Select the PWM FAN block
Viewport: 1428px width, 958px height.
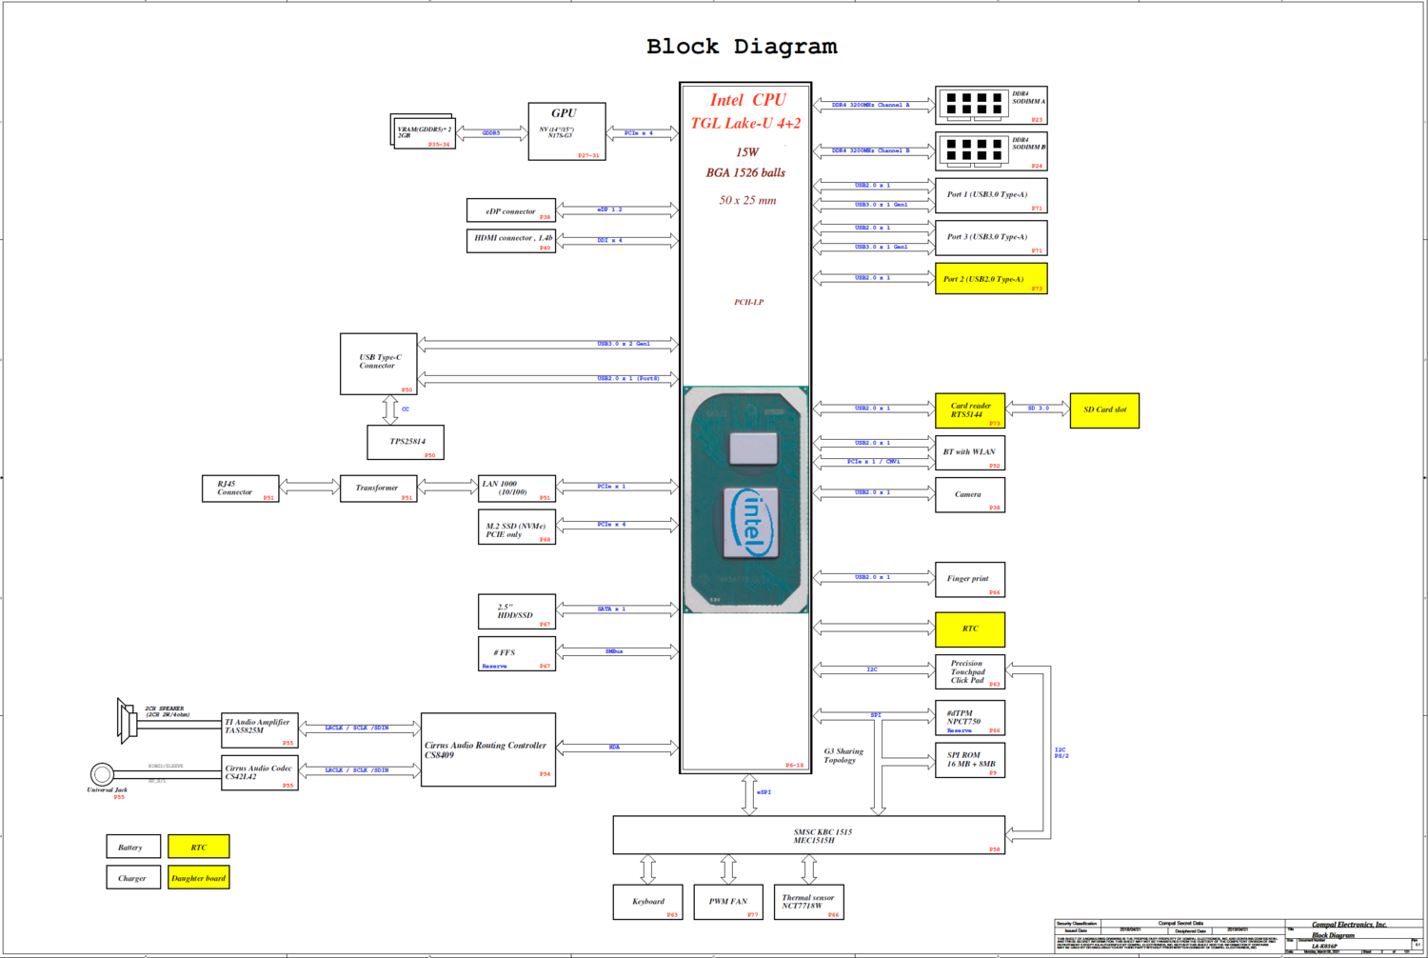pyautogui.click(x=728, y=902)
